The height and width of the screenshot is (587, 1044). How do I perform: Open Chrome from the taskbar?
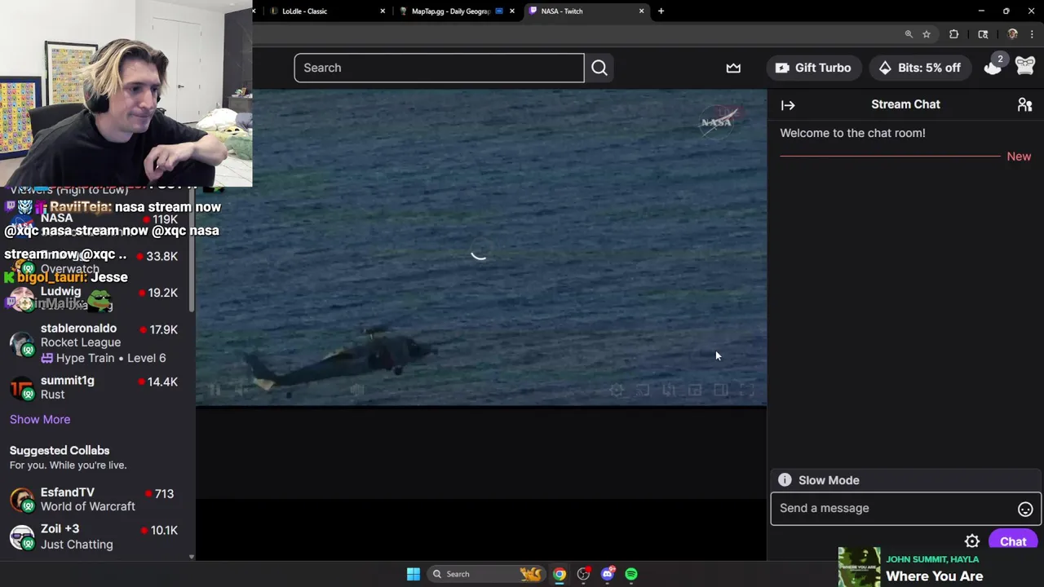[x=560, y=574]
